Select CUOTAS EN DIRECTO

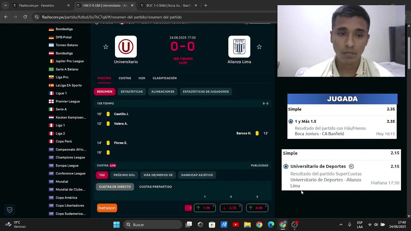pyautogui.click(x=115, y=187)
